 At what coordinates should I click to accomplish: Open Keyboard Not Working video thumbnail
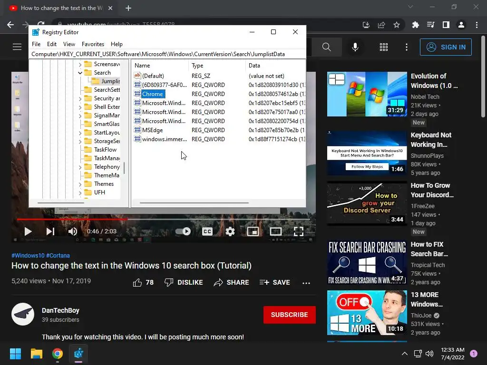coord(367,154)
